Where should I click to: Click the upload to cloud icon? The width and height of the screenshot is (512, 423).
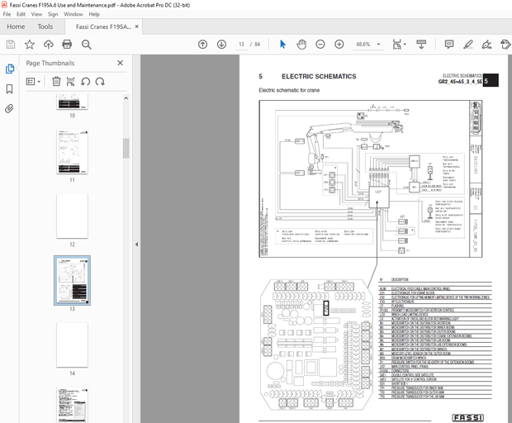(49, 45)
